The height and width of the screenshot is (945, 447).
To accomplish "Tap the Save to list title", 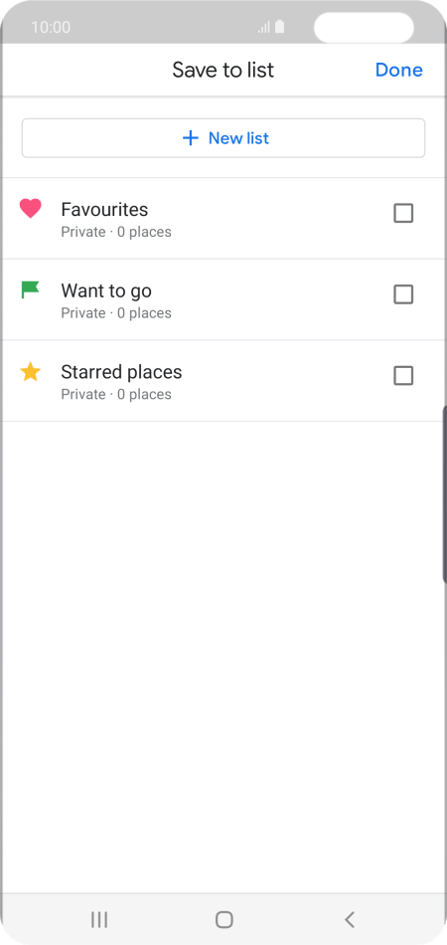I will (223, 70).
